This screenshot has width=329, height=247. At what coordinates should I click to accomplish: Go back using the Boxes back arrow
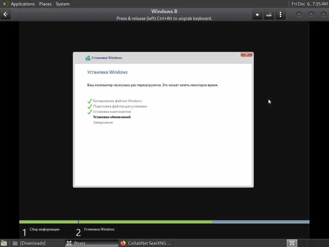[5, 14]
